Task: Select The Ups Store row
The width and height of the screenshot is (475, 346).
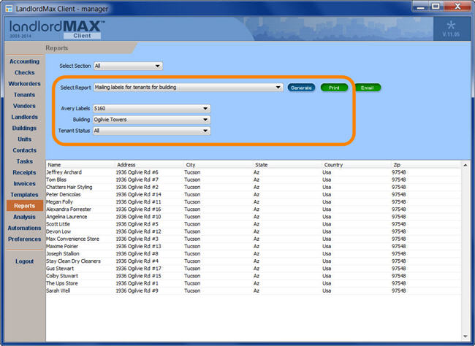Action: 254,283
